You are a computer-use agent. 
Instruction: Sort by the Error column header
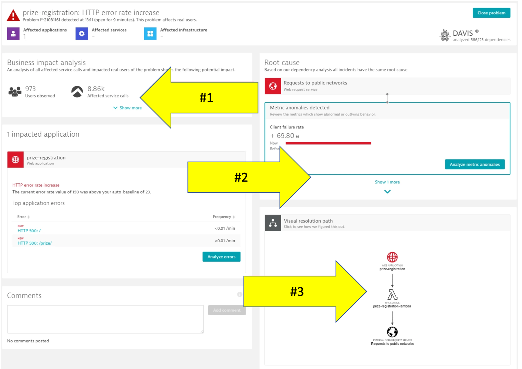[x=23, y=217]
